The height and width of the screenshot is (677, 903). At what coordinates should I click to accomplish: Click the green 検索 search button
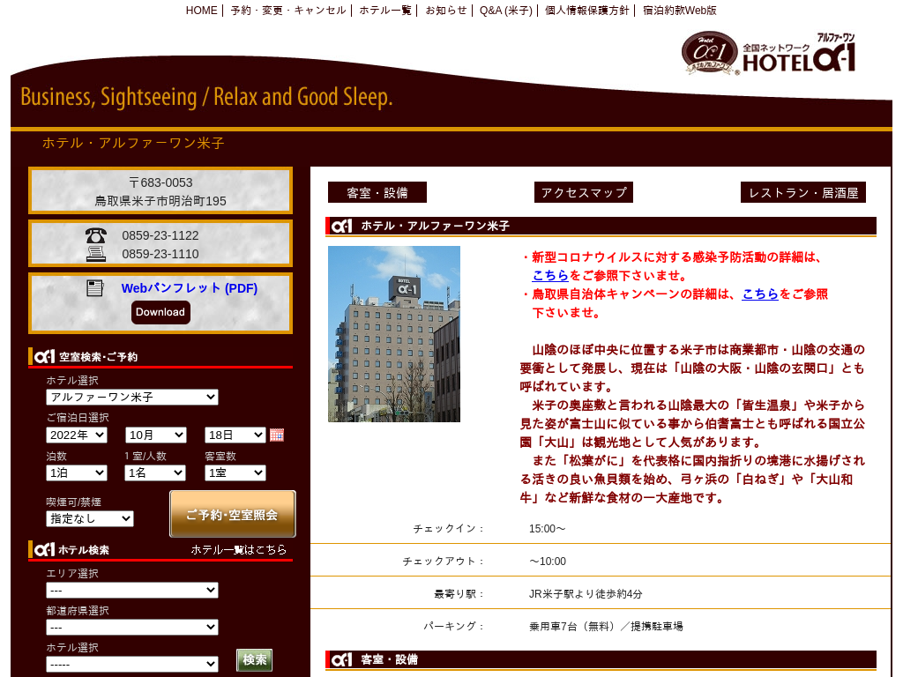pos(254,660)
